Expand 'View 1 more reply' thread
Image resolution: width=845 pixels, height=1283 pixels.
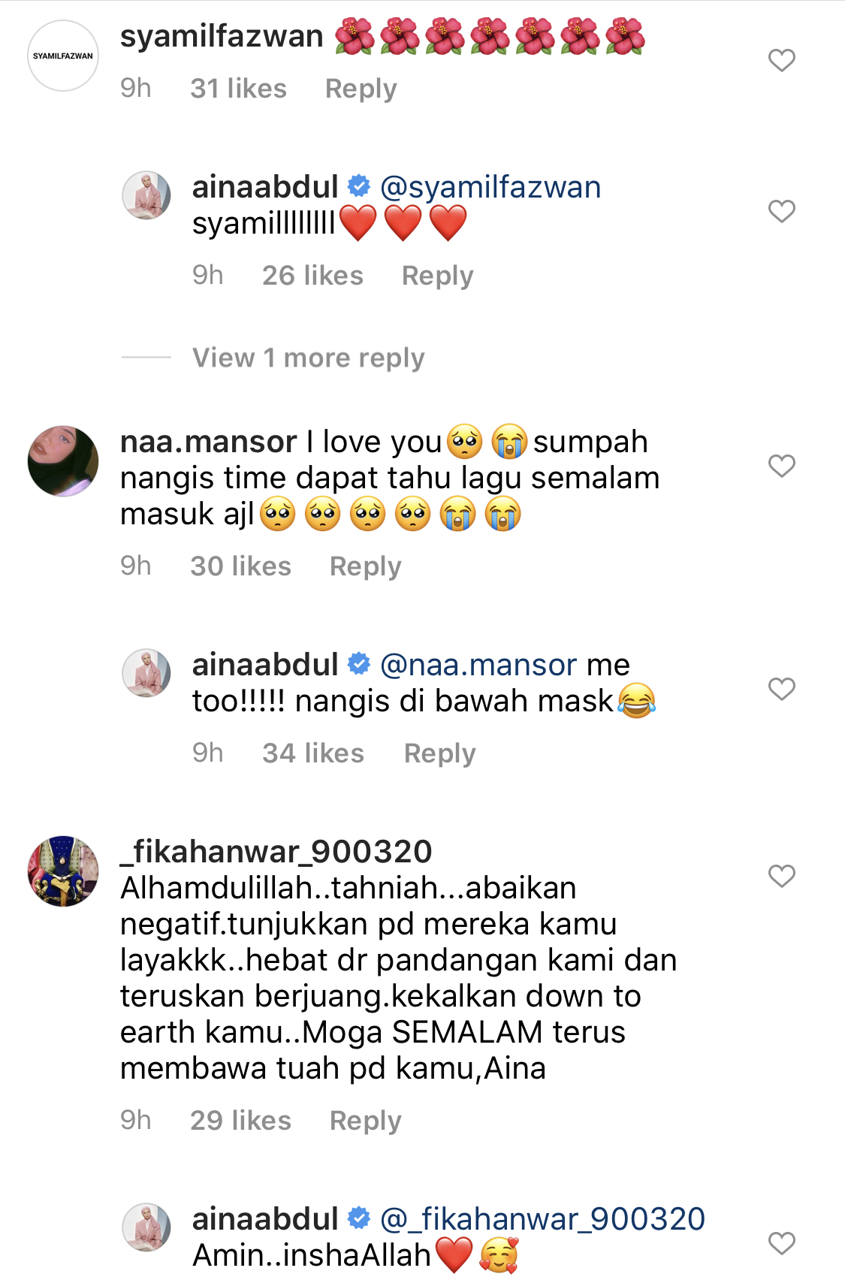coord(308,358)
